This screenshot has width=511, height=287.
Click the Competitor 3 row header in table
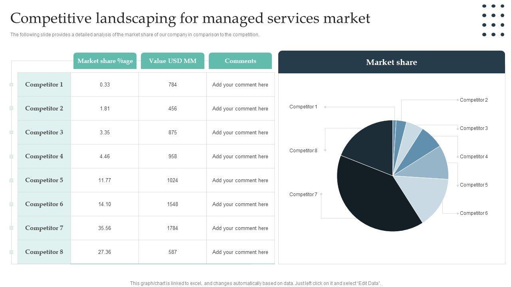coord(44,132)
